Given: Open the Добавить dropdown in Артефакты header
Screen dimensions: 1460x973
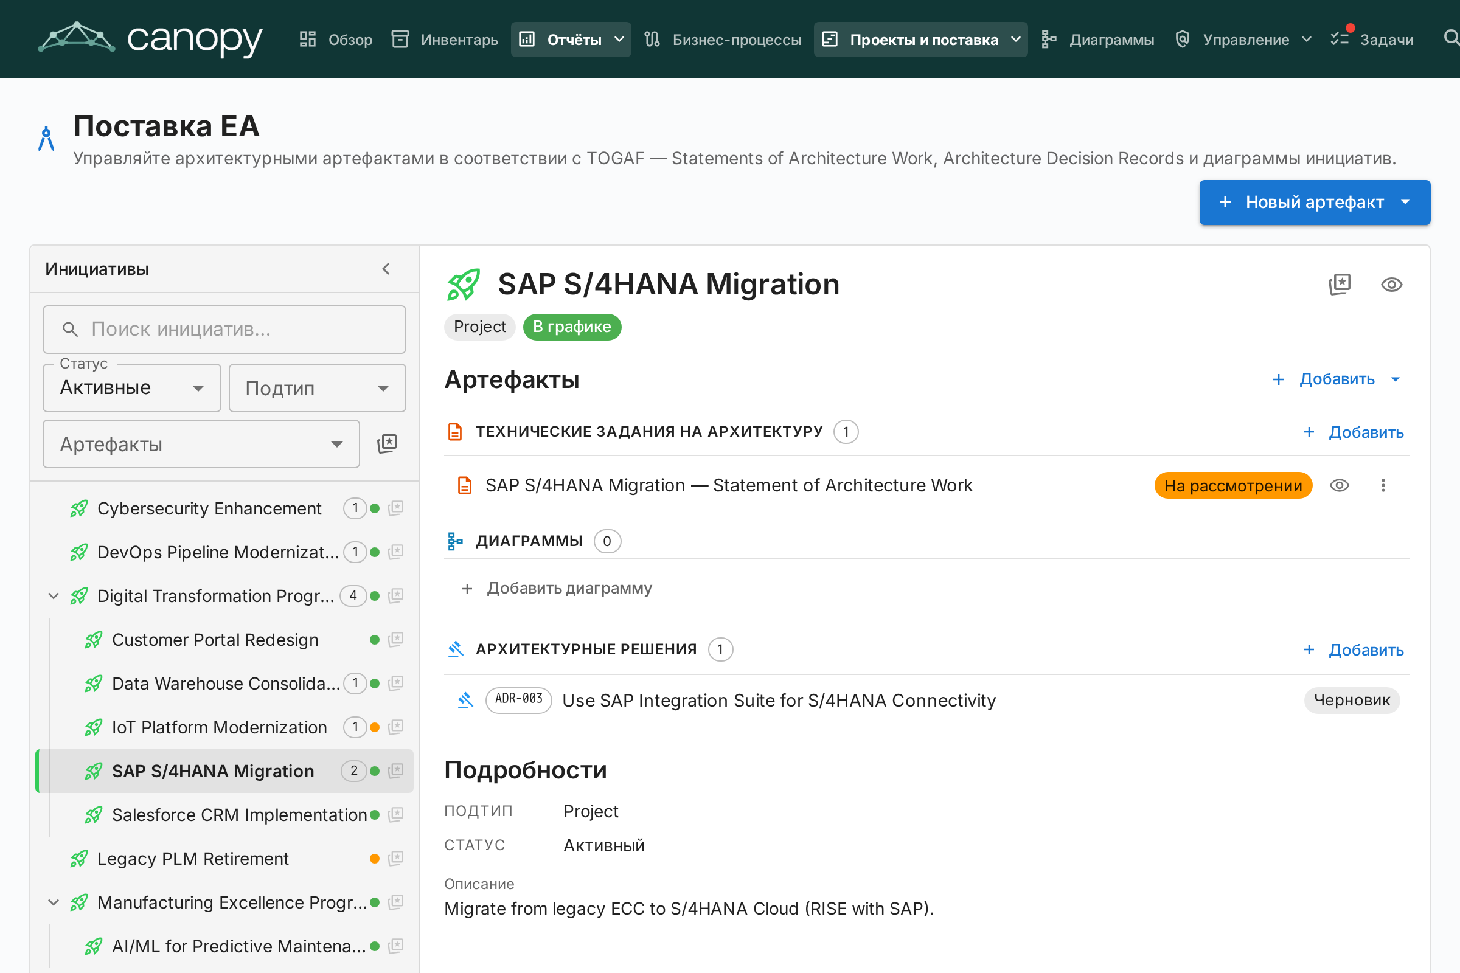Looking at the screenshot, I should 1337,378.
